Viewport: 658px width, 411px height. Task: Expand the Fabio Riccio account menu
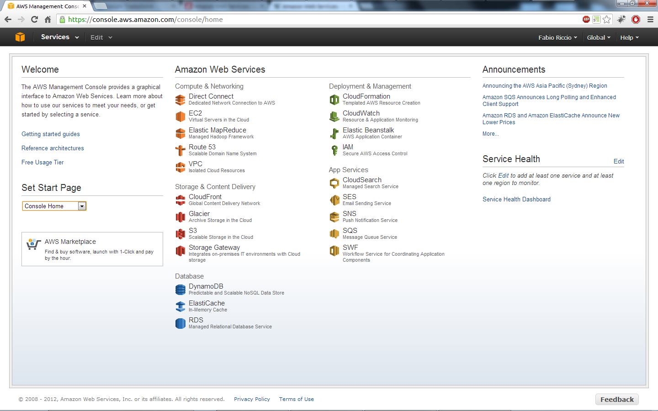click(557, 37)
